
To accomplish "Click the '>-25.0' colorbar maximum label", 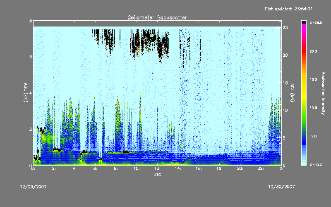I will [x=316, y=23].
